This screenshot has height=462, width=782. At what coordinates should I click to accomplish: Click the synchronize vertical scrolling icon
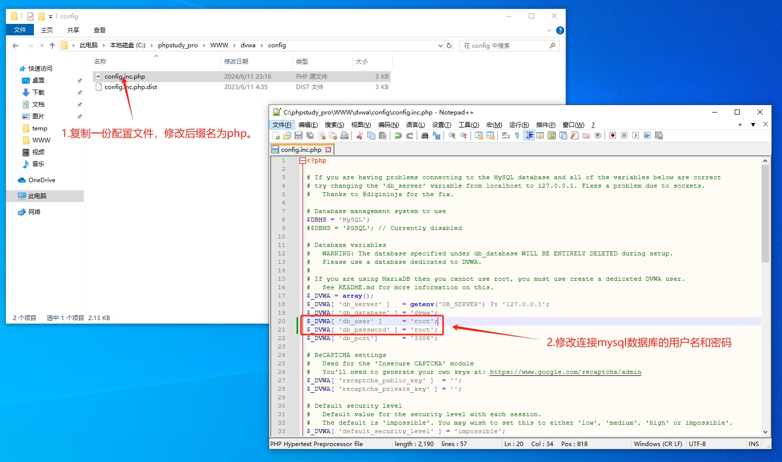(479, 135)
